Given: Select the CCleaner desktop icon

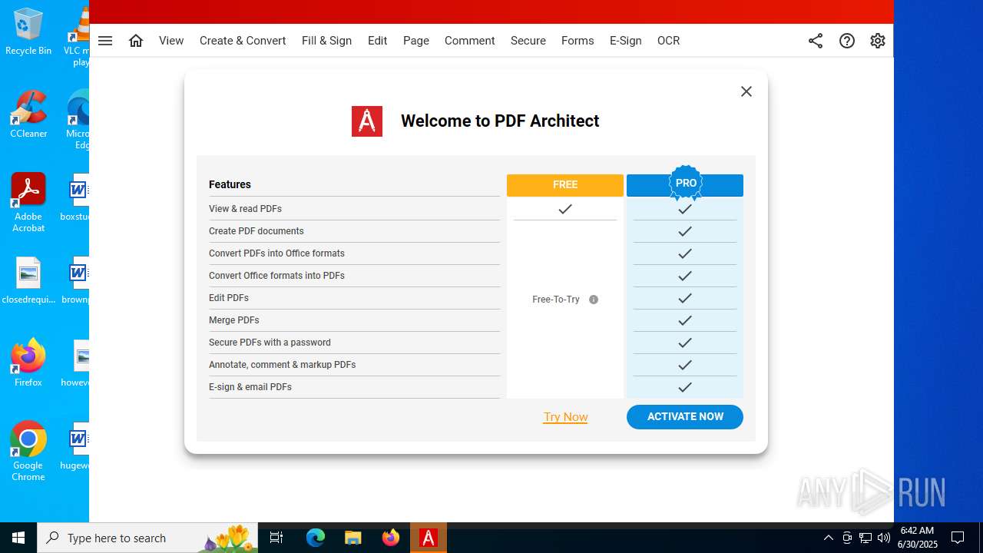Looking at the screenshot, I should (28, 114).
